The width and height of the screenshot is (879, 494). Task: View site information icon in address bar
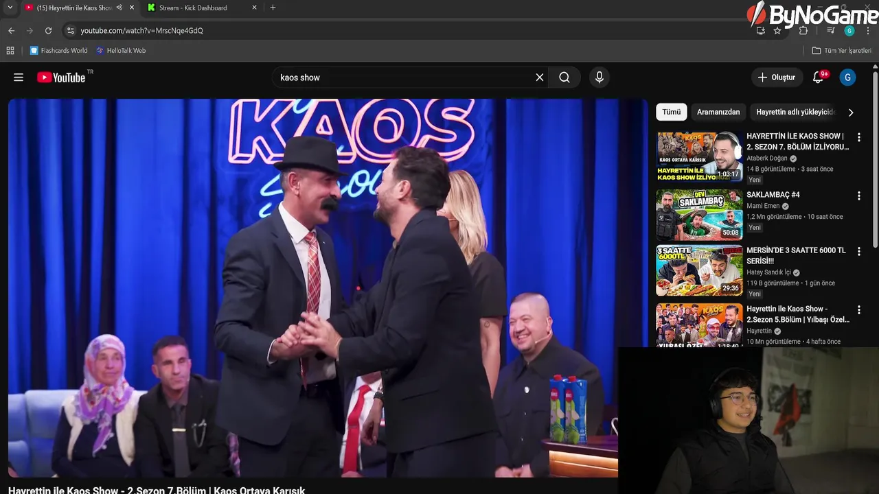[70, 30]
